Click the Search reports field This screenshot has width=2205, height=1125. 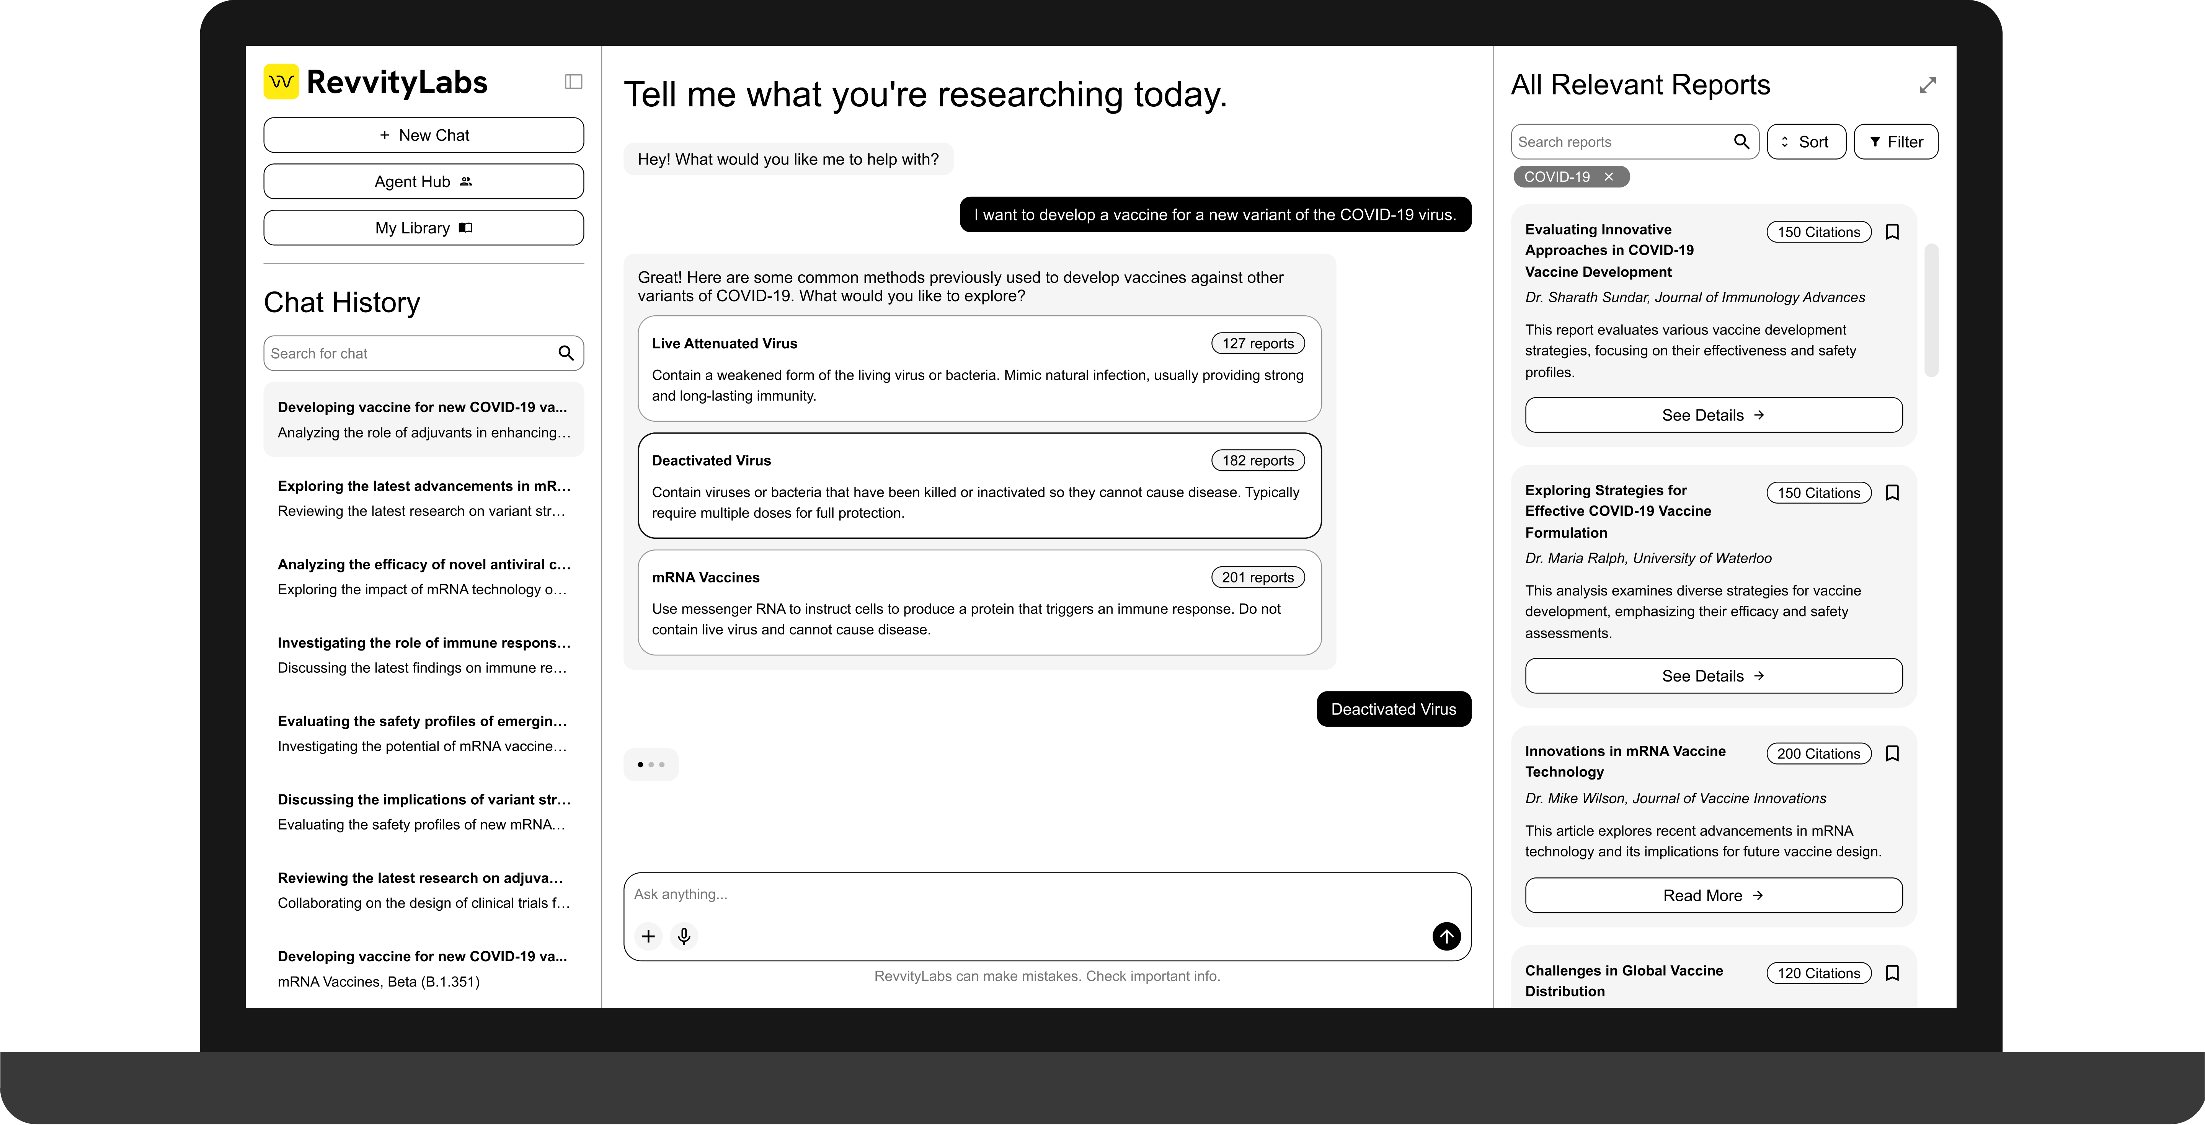point(1635,142)
